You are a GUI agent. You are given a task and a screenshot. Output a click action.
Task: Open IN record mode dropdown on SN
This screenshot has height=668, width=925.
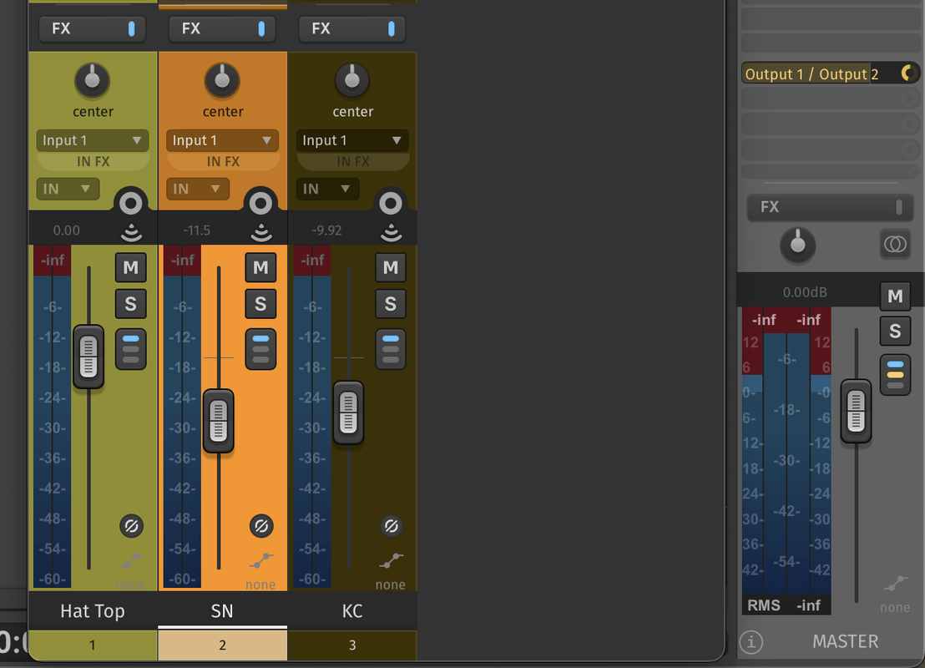tap(198, 189)
